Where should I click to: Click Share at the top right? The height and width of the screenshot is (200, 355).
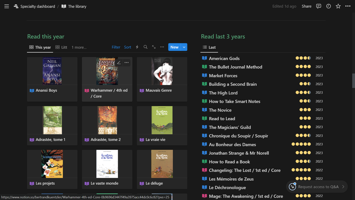tap(306, 6)
